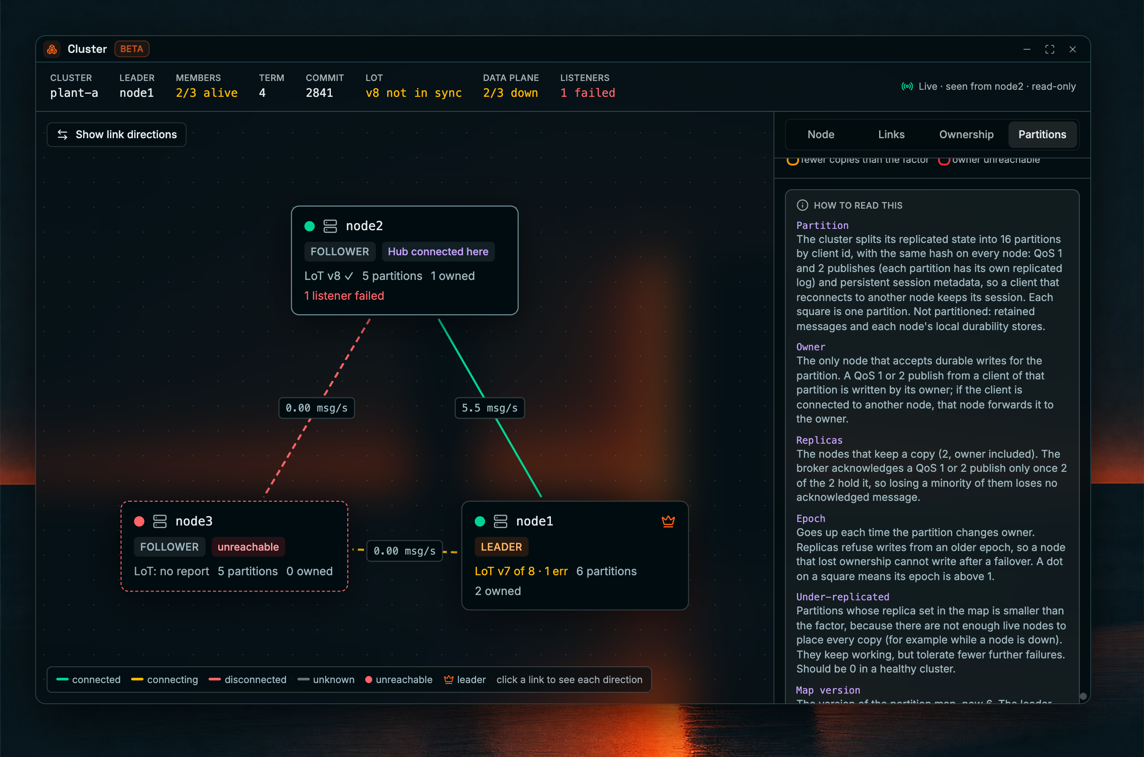Click the 0.00 msg/s label between node2 and node3
The width and height of the screenshot is (1144, 757).
coord(317,408)
